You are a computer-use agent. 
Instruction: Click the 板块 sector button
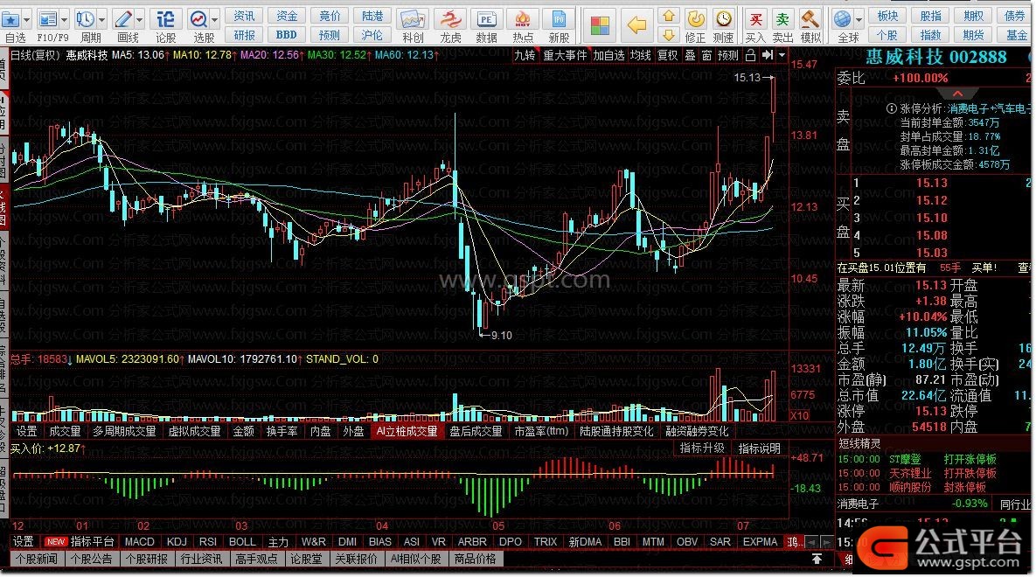pos(888,16)
